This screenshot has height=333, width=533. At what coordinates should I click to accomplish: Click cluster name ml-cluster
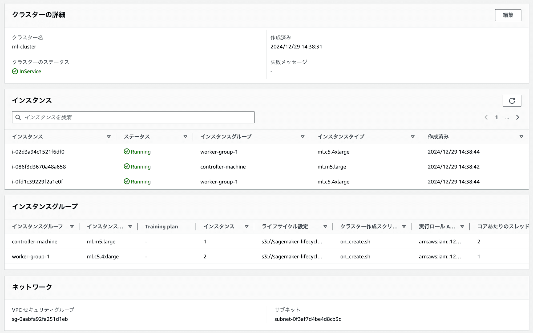coord(24,47)
